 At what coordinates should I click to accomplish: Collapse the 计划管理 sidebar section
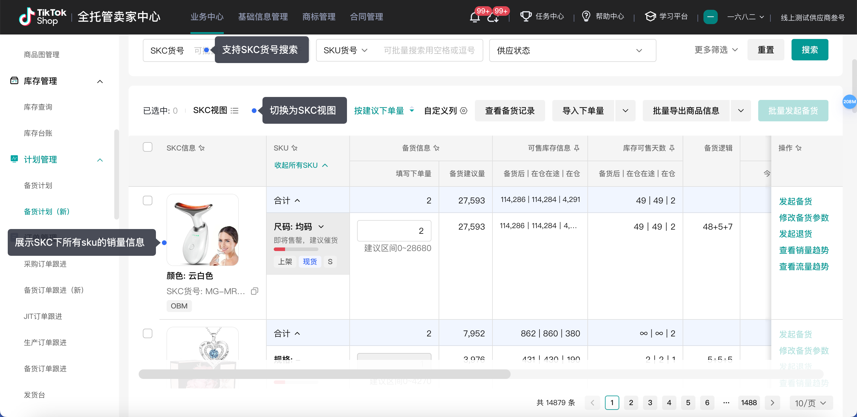click(x=100, y=160)
